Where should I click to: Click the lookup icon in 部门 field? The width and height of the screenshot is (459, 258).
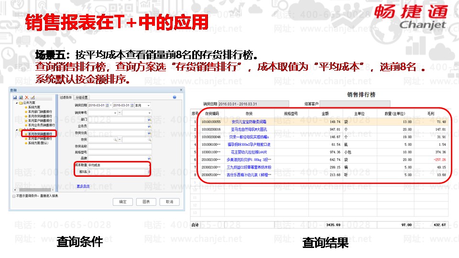click(x=149, y=119)
